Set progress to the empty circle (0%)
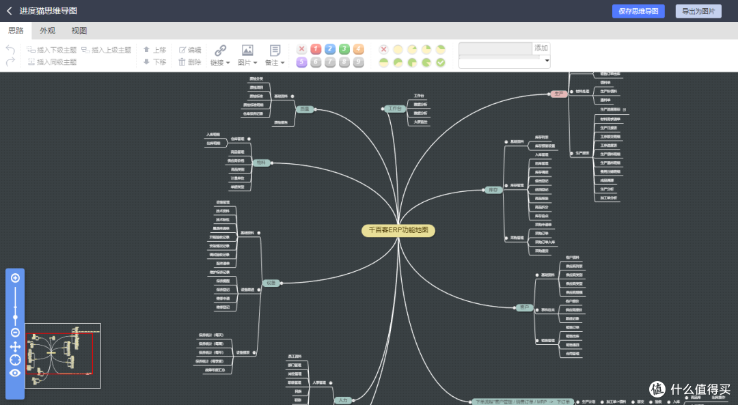738x405 pixels. click(x=398, y=49)
